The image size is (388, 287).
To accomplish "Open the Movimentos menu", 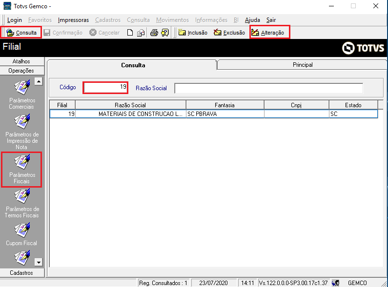I will coord(172,20).
